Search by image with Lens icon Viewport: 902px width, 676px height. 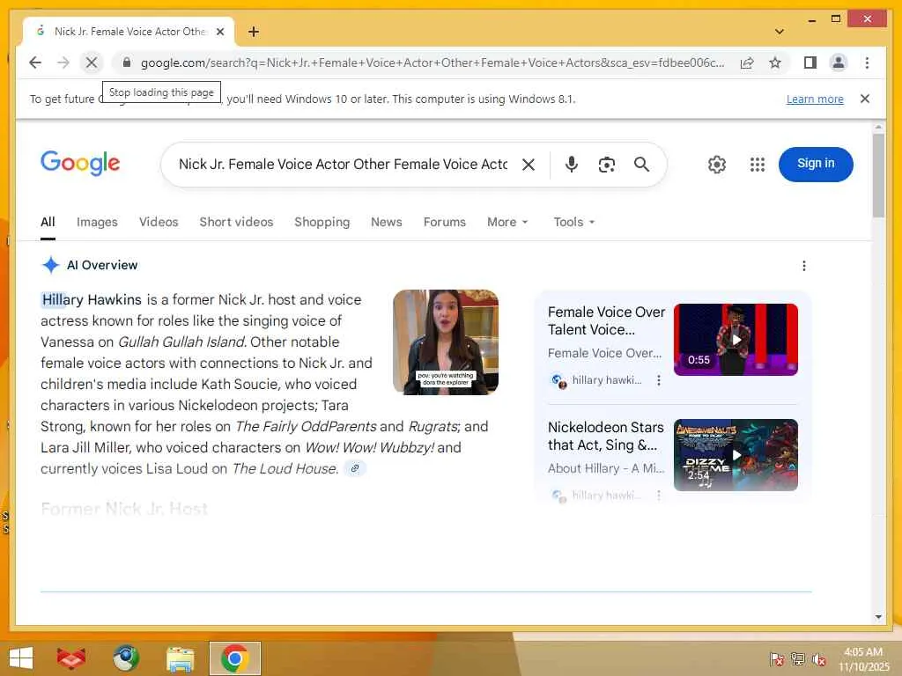[606, 165]
